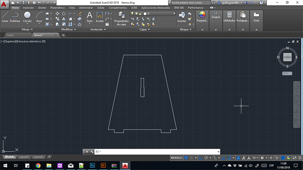Switch to the Layout1 tab

click(x=24, y=157)
